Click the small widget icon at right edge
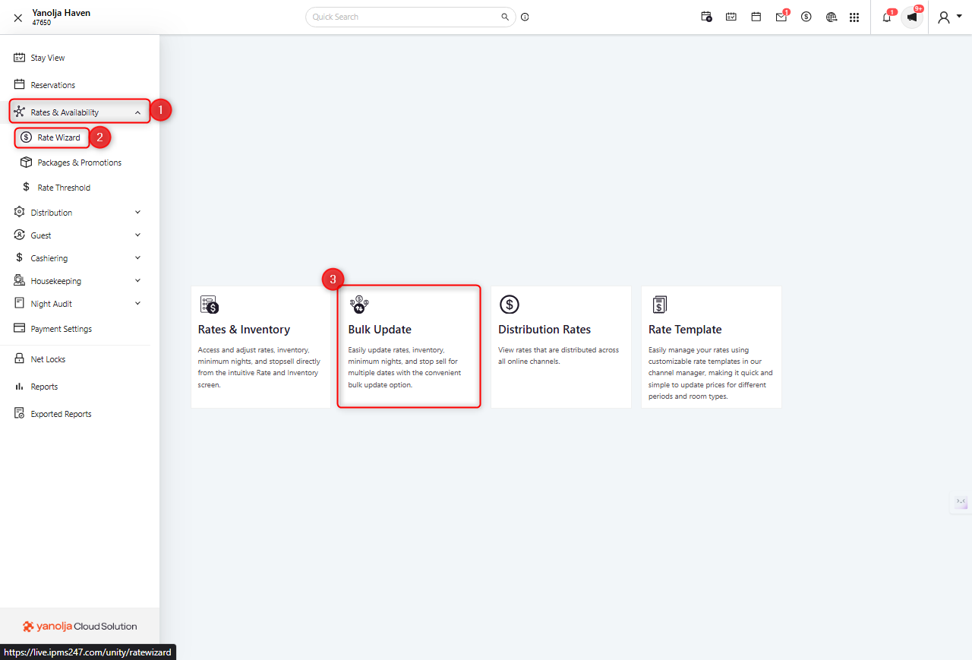This screenshot has width=972, height=660. 961,502
